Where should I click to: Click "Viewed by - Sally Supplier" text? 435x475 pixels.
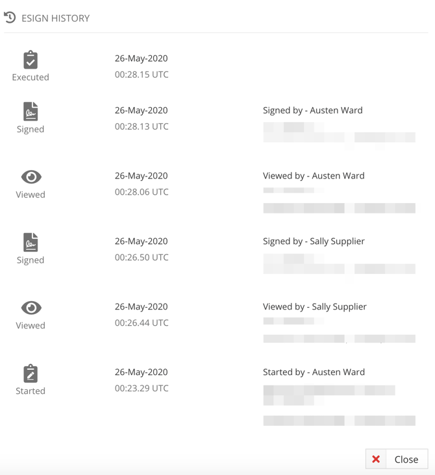tap(315, 307)
